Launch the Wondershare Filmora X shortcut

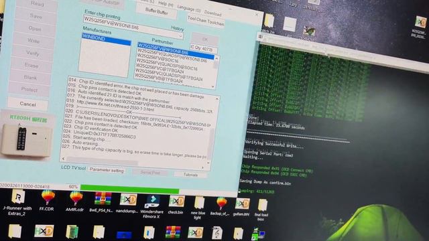tap(152, 206)
